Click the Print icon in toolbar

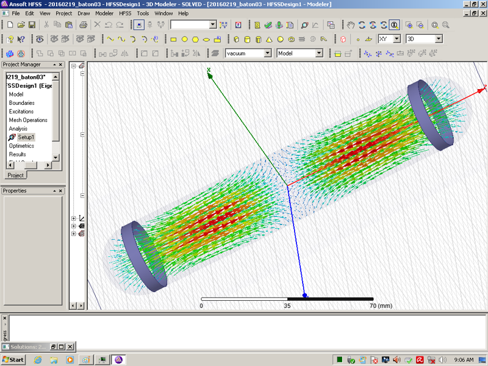(83, 25)
